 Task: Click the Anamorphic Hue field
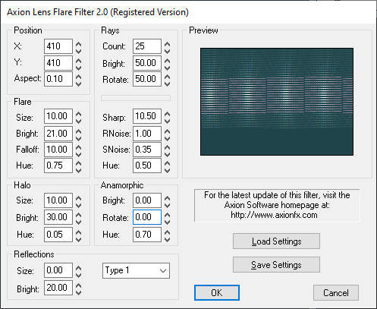click(147, 235)
